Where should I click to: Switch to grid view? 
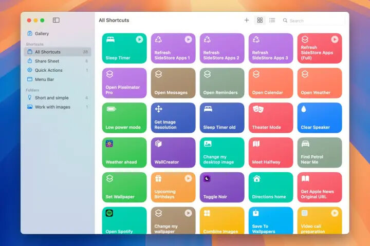260,20
